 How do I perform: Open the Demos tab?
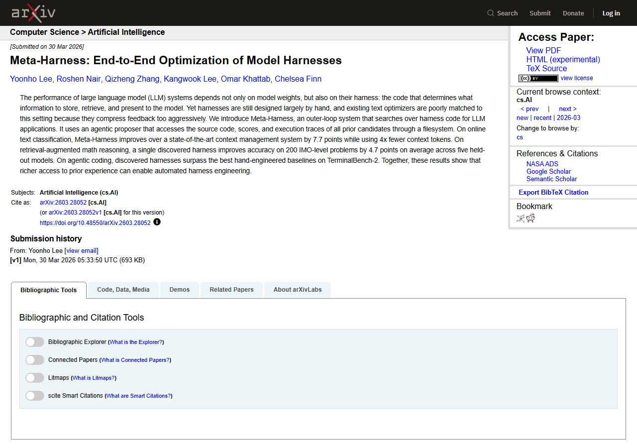180,290
